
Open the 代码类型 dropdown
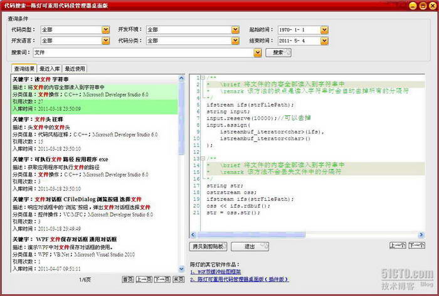pos(104,29)
